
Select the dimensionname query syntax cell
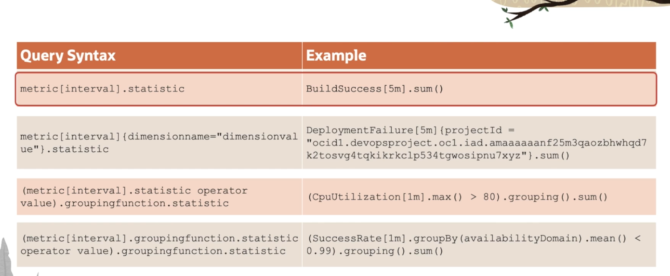(159, 143)
